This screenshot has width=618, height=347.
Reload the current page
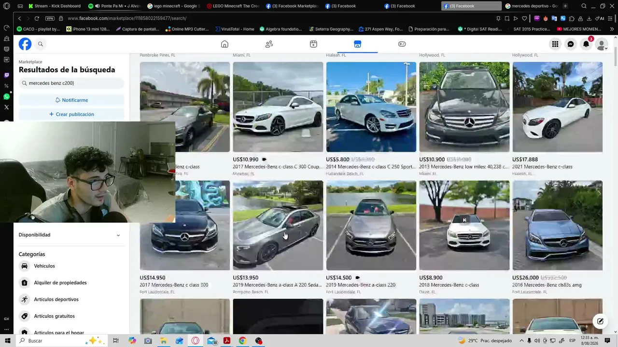tap(37, 18)
